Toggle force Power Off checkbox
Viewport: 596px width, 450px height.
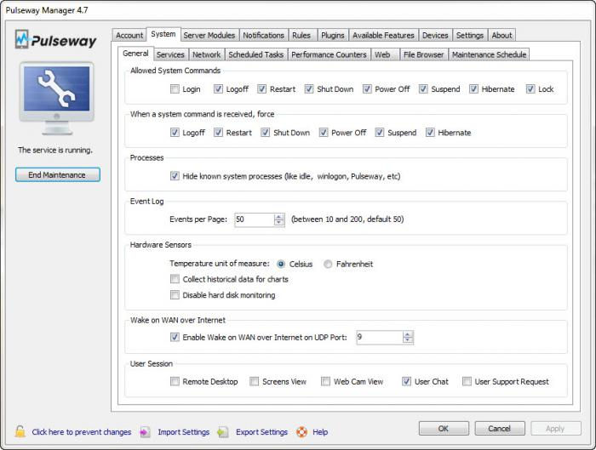(324, 133)
